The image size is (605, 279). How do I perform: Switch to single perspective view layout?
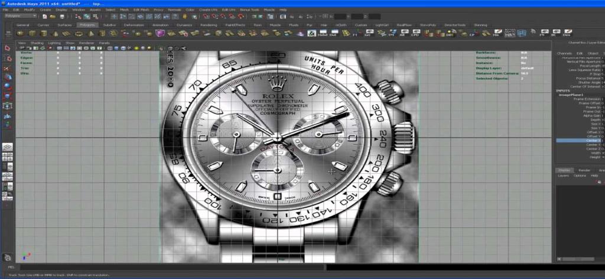pos(7,147)
